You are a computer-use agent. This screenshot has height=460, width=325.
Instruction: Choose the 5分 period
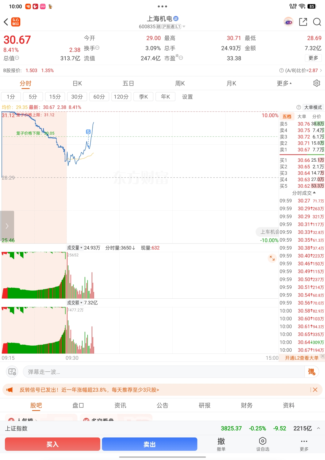[33, 97]
